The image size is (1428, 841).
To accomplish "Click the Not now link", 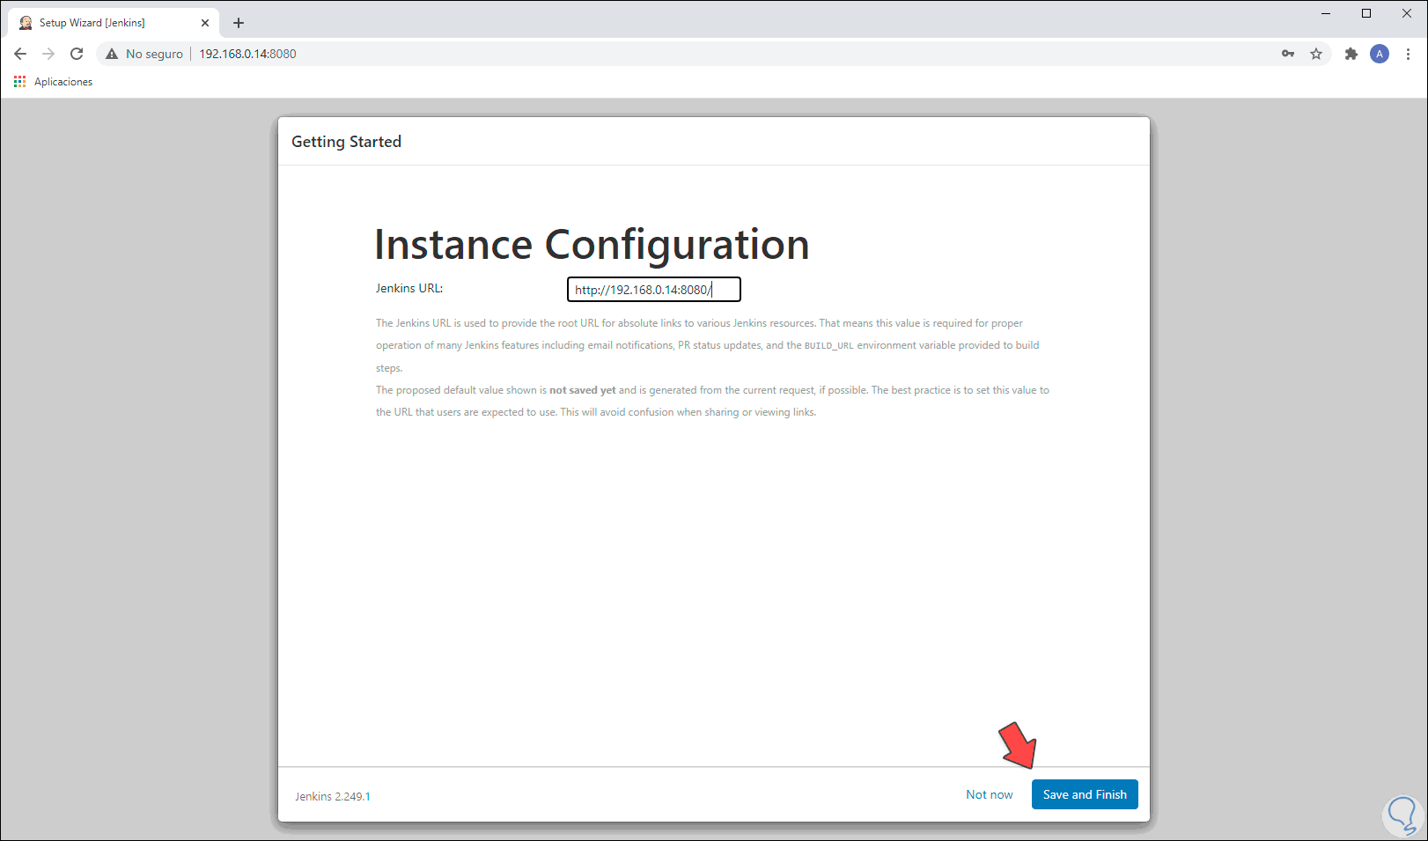I will tap(990, 794).
